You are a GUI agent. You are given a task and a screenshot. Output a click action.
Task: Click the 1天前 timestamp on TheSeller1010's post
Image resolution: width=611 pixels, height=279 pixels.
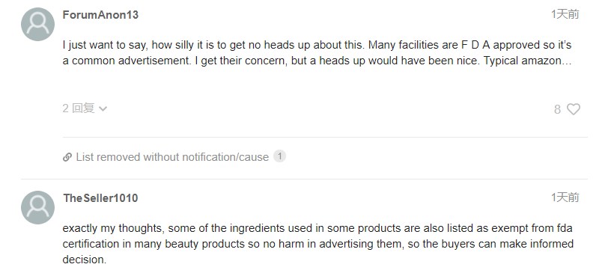coord(565,197)
